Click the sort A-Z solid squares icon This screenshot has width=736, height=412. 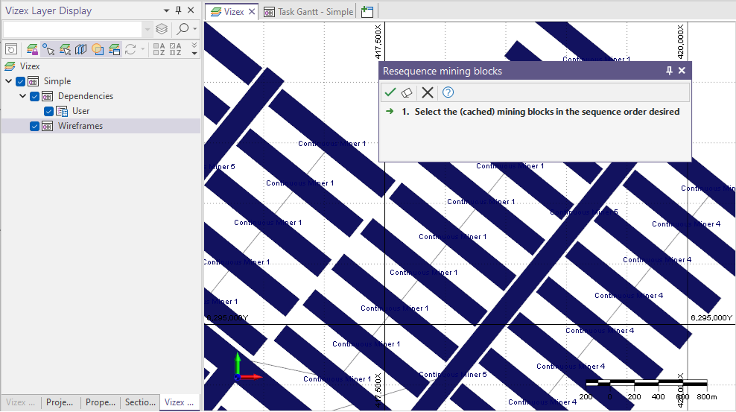click(159, 49)
